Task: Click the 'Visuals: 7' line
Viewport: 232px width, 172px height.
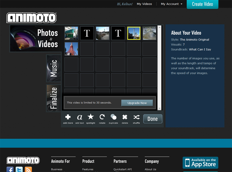Action: tap(178, 44)
